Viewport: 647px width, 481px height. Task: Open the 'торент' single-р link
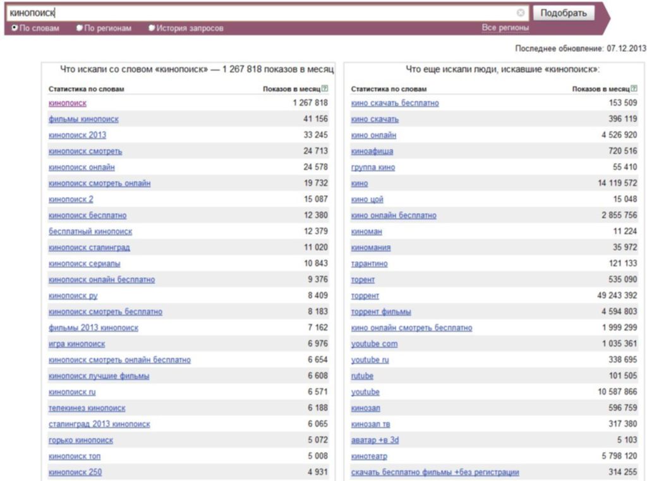click(363, 280)
